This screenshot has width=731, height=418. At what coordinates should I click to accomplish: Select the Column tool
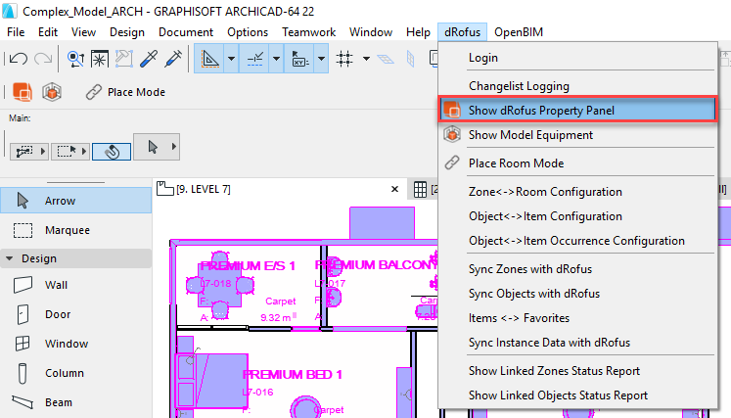(75, 373)
